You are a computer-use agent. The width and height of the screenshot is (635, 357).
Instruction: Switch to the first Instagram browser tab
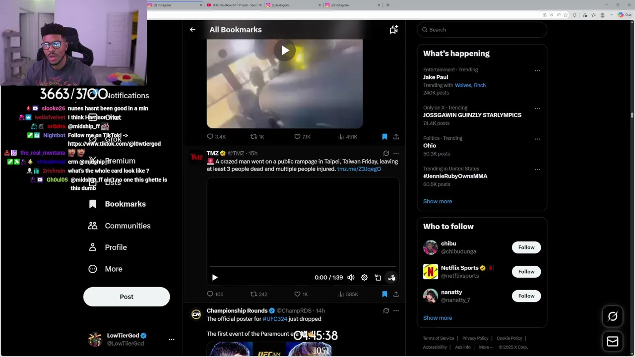click(x=175, y=5)
